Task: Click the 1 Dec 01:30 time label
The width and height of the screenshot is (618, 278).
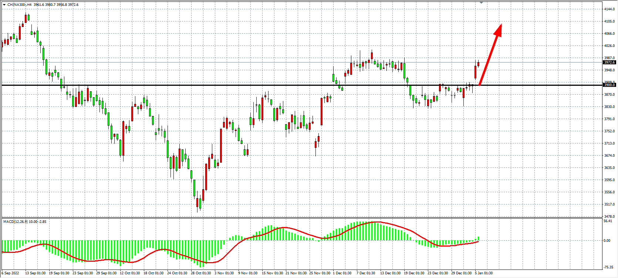Action: [342, 273]
